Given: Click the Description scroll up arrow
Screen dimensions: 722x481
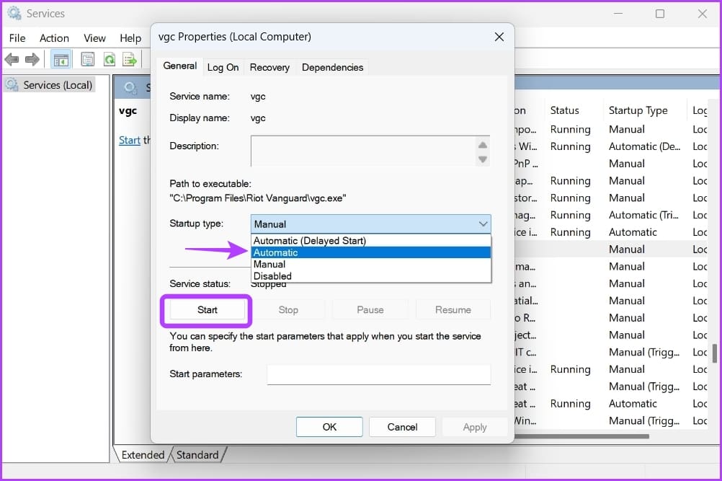Looking at the screenshot, I should tap(483, 145).
